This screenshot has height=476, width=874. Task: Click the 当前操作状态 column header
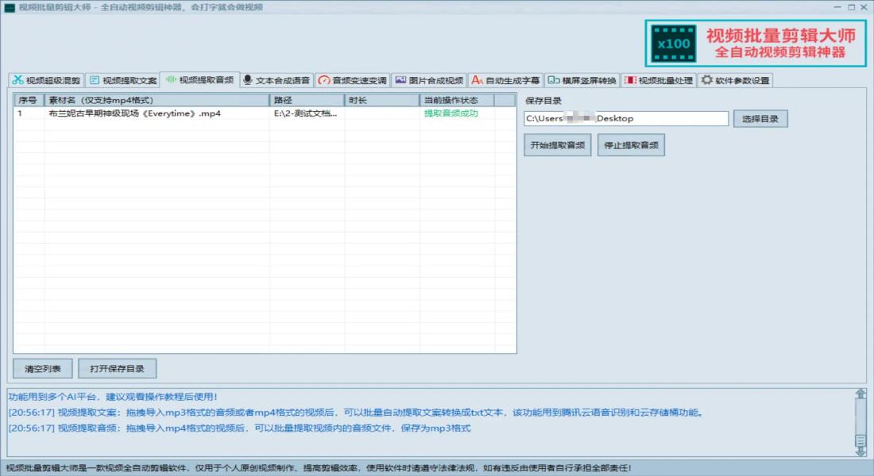coord(456,101)
